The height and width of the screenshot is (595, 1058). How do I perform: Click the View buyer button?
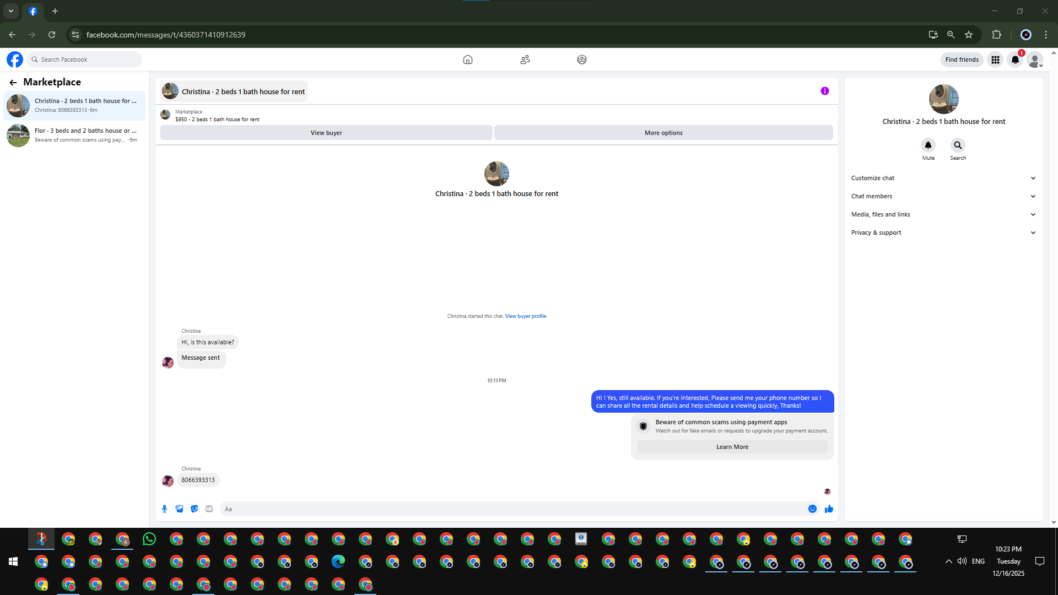coord(326,133)
